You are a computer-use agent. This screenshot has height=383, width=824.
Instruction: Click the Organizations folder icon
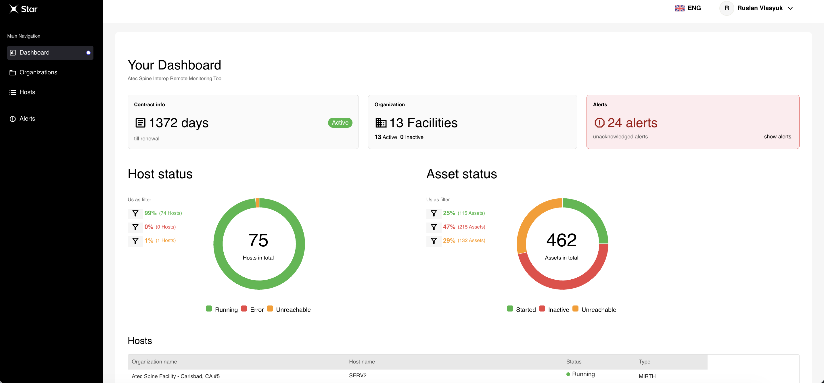(13, 73)
